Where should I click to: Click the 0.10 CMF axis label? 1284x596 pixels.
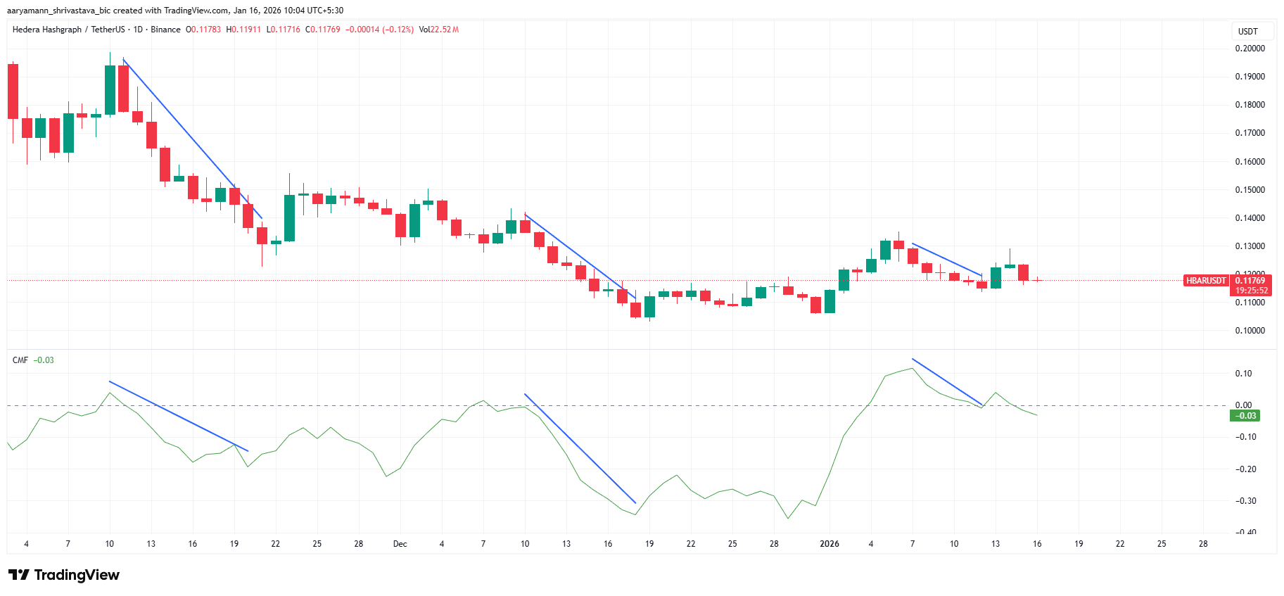pos(1244,374)
